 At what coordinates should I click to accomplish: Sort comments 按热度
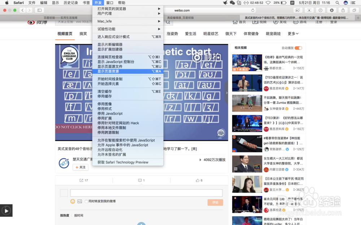pyautogui.click(x=65, y=215)
